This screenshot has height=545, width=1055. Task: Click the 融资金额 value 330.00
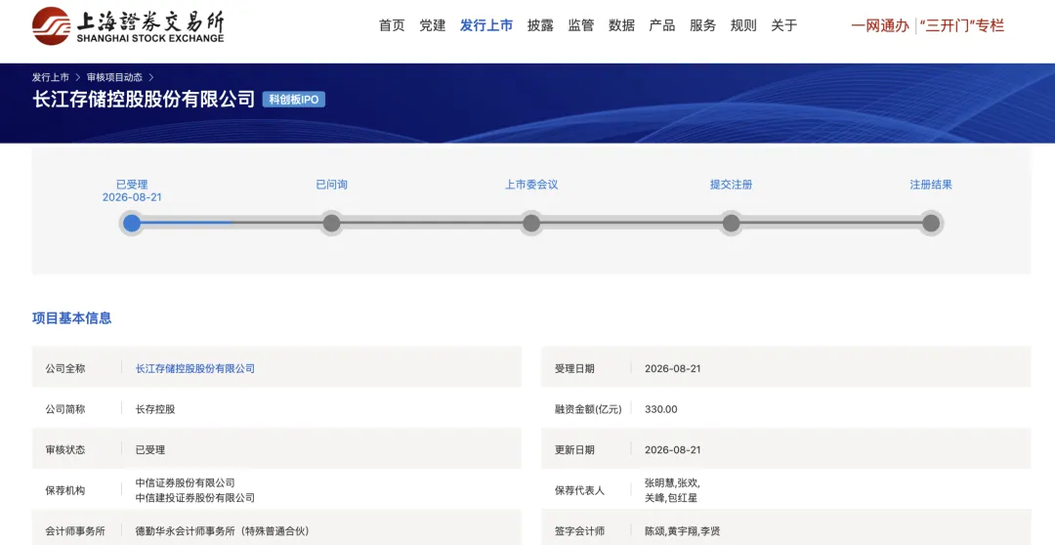[660, 409]
